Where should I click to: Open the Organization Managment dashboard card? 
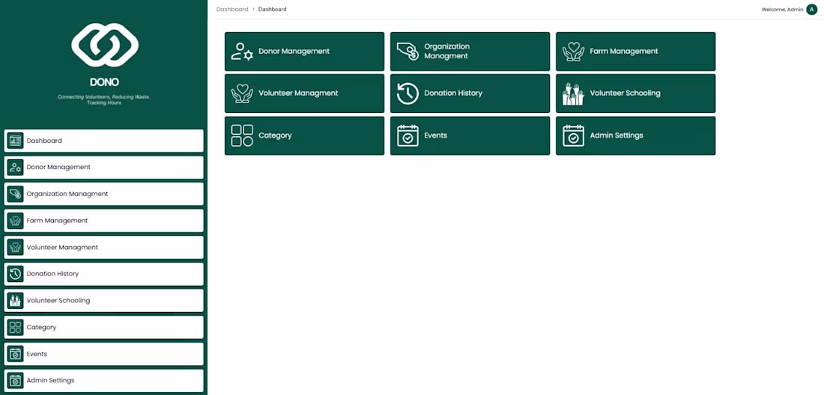coord(470,52)
